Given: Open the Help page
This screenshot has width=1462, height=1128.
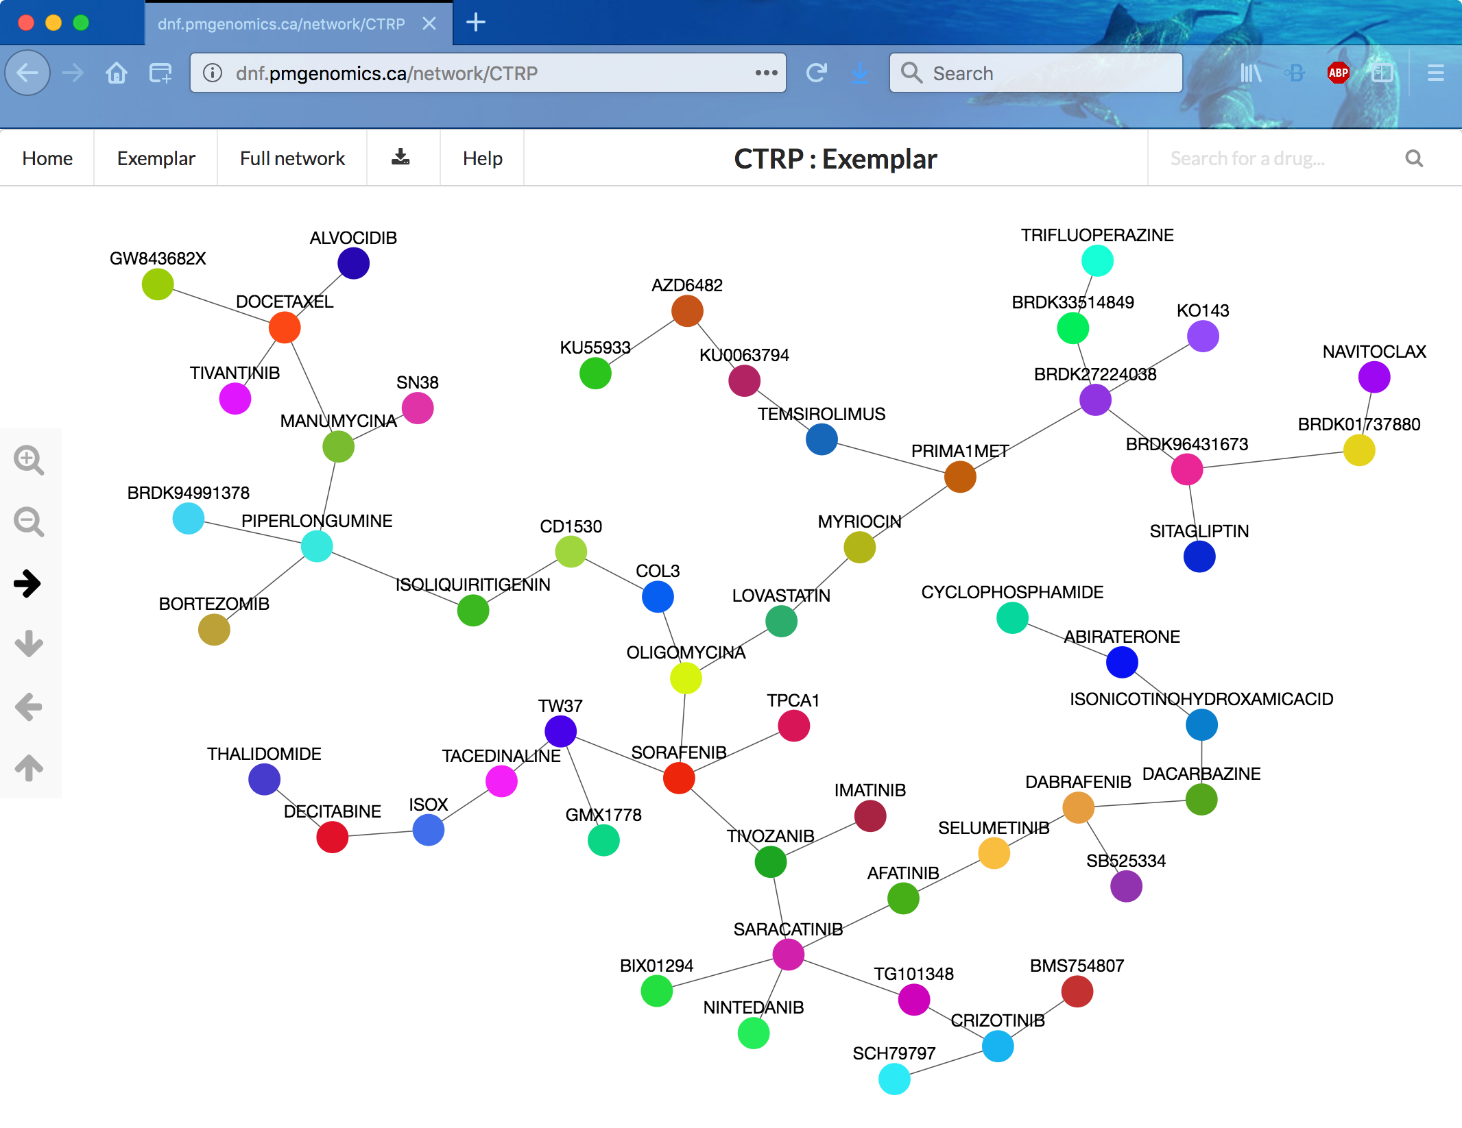Looking at the screenshot, I should pos(482,158).
